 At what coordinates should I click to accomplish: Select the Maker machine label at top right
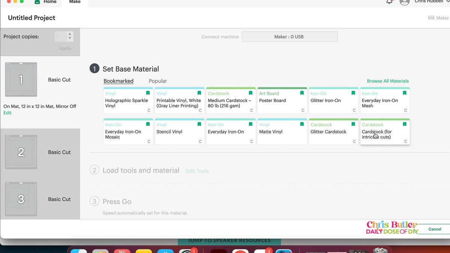(438, 18)
